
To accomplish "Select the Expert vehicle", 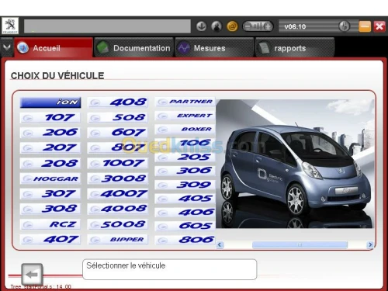I will [185, 116].
